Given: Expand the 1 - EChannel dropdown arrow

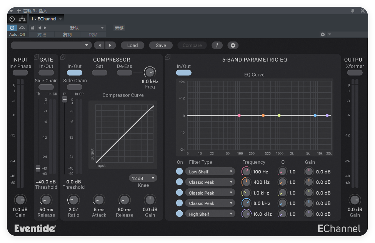Looking at the screenshot, I should (x=60, y=19).
